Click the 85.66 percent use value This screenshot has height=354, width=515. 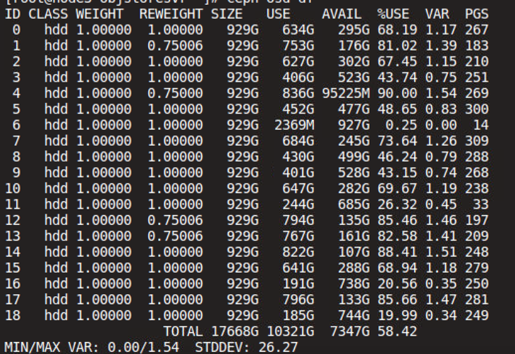point(397,300)
